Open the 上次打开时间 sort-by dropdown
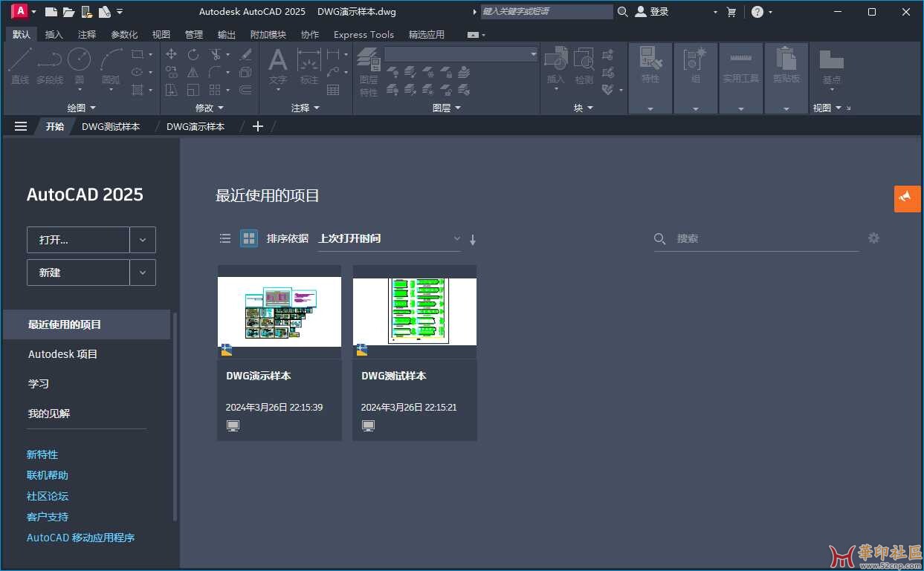The image size is (924, 571). pyautogui.click(x=389, y=238)
